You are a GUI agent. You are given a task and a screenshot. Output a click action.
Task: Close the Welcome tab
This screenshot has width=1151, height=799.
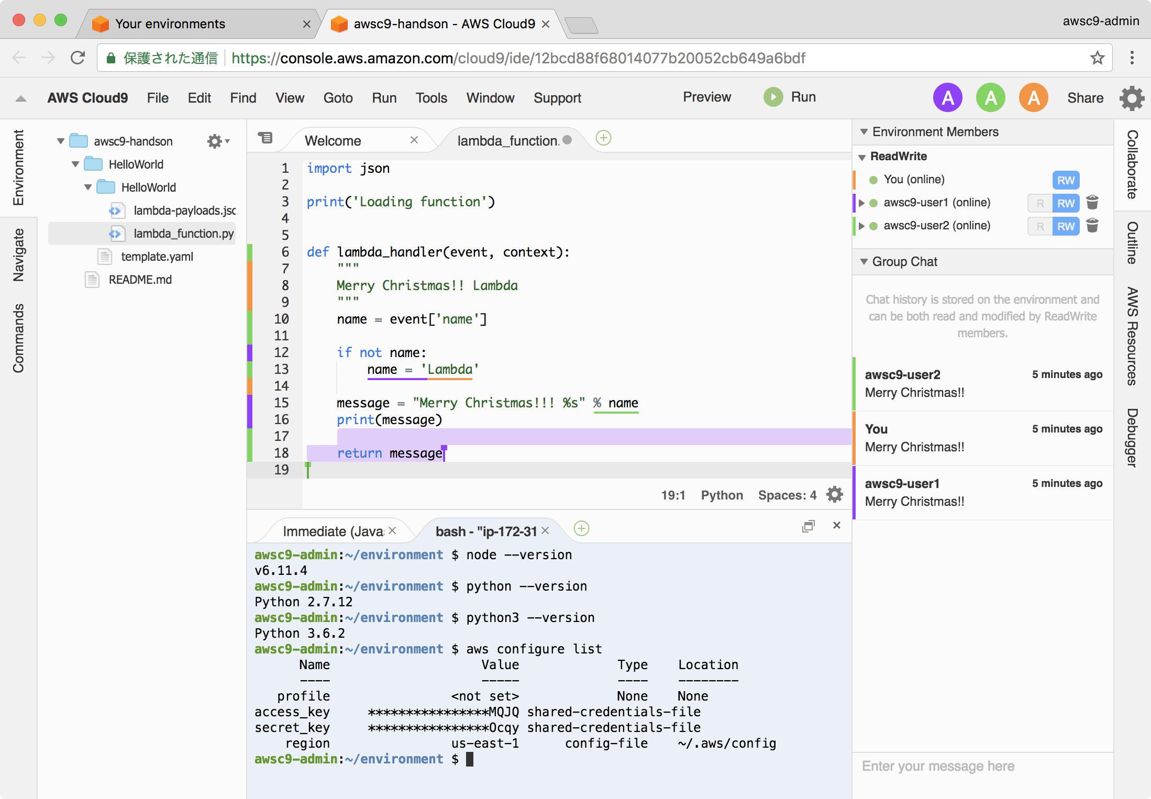point(414,140)
